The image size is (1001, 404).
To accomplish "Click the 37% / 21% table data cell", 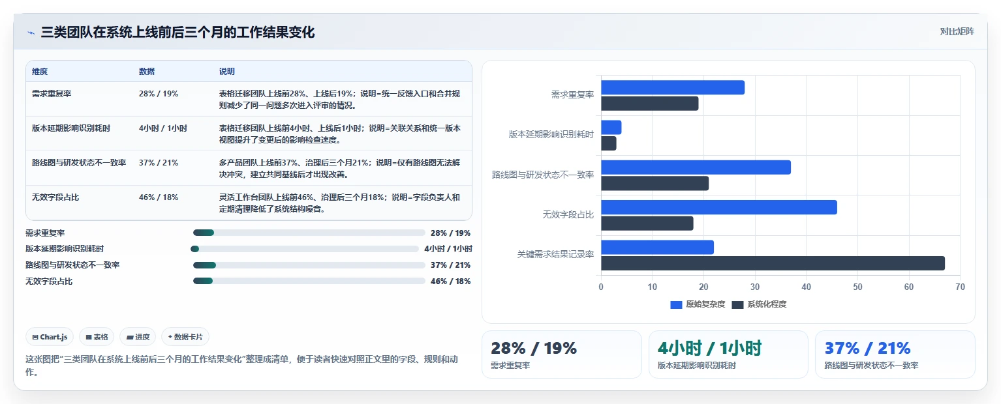I will pos(159,163).
